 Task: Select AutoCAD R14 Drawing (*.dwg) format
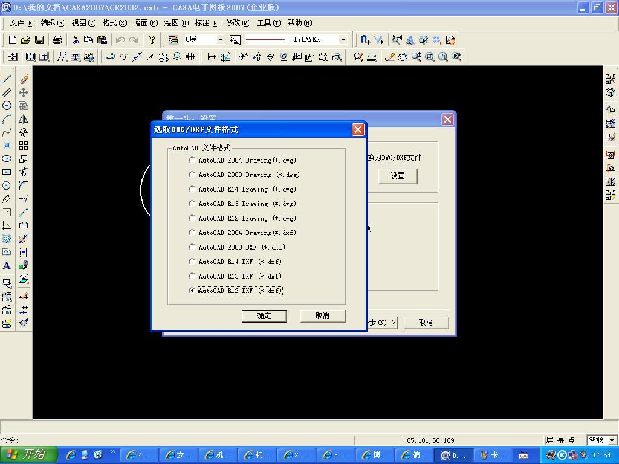[242, 189]
